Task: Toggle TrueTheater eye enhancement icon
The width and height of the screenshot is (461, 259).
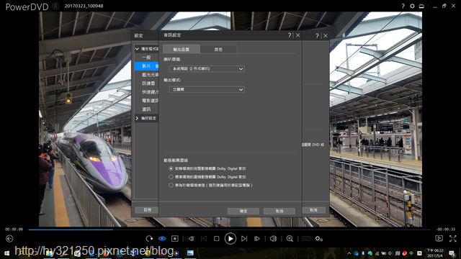Action: 162,238
